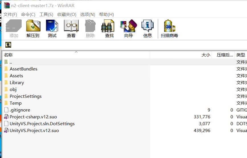Click the size value 3,077

click(205, 123)
